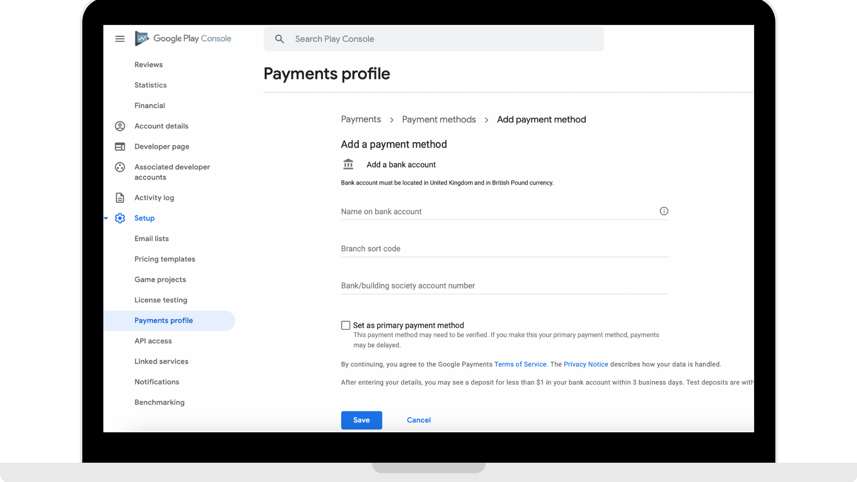Click the Setup gear icon
The image size is (857, 482).
pyautogui.click(x=120, y=218)
